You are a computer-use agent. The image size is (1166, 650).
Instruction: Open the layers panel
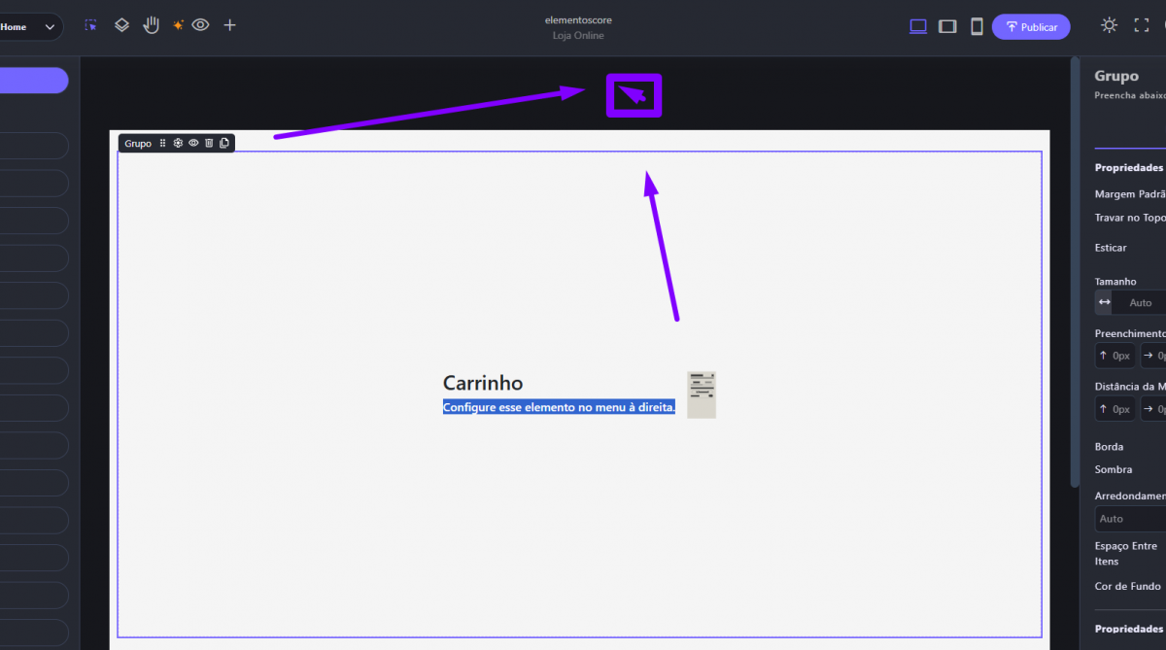click(121, 26)
